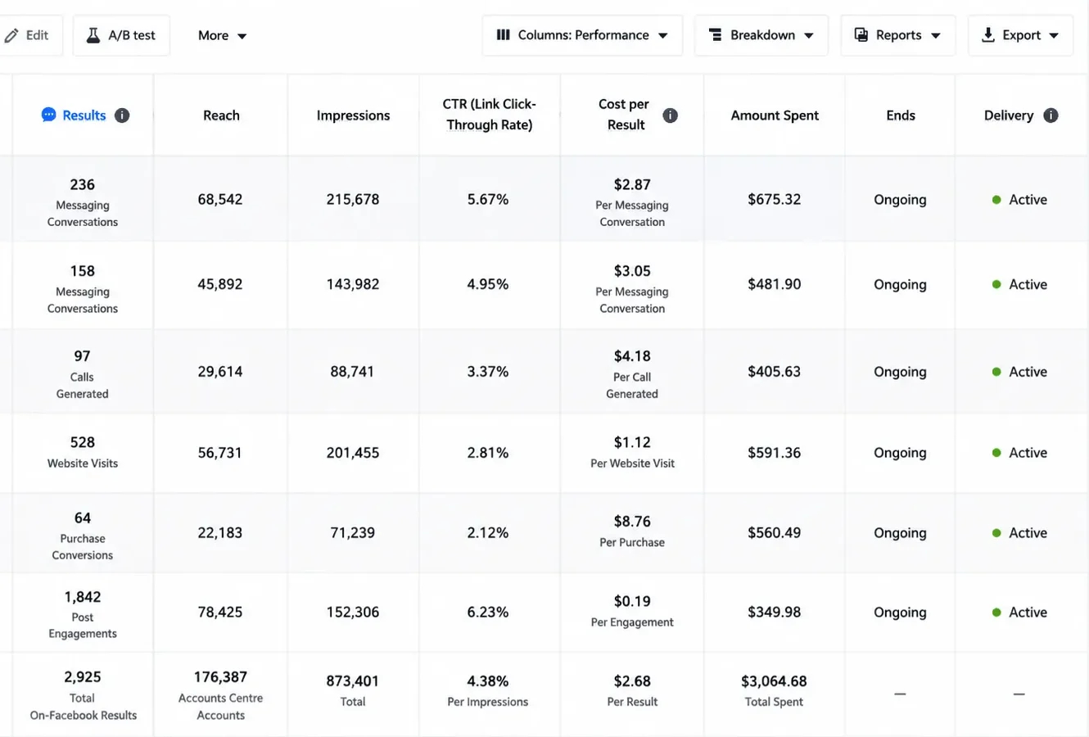Select the 528 Website Visits cell
The height and width of the screenshot is (737, 1089).
[83, 452]
